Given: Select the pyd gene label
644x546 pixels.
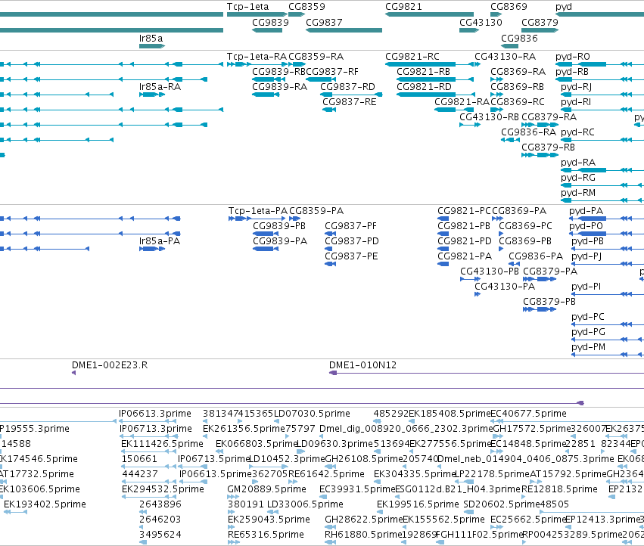Looking at the screenshot, I should point(564,7).
